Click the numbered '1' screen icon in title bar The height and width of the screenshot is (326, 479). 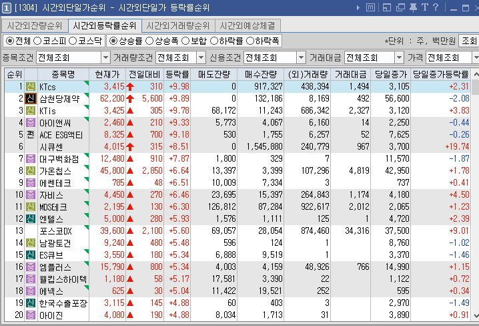[7, 7]
